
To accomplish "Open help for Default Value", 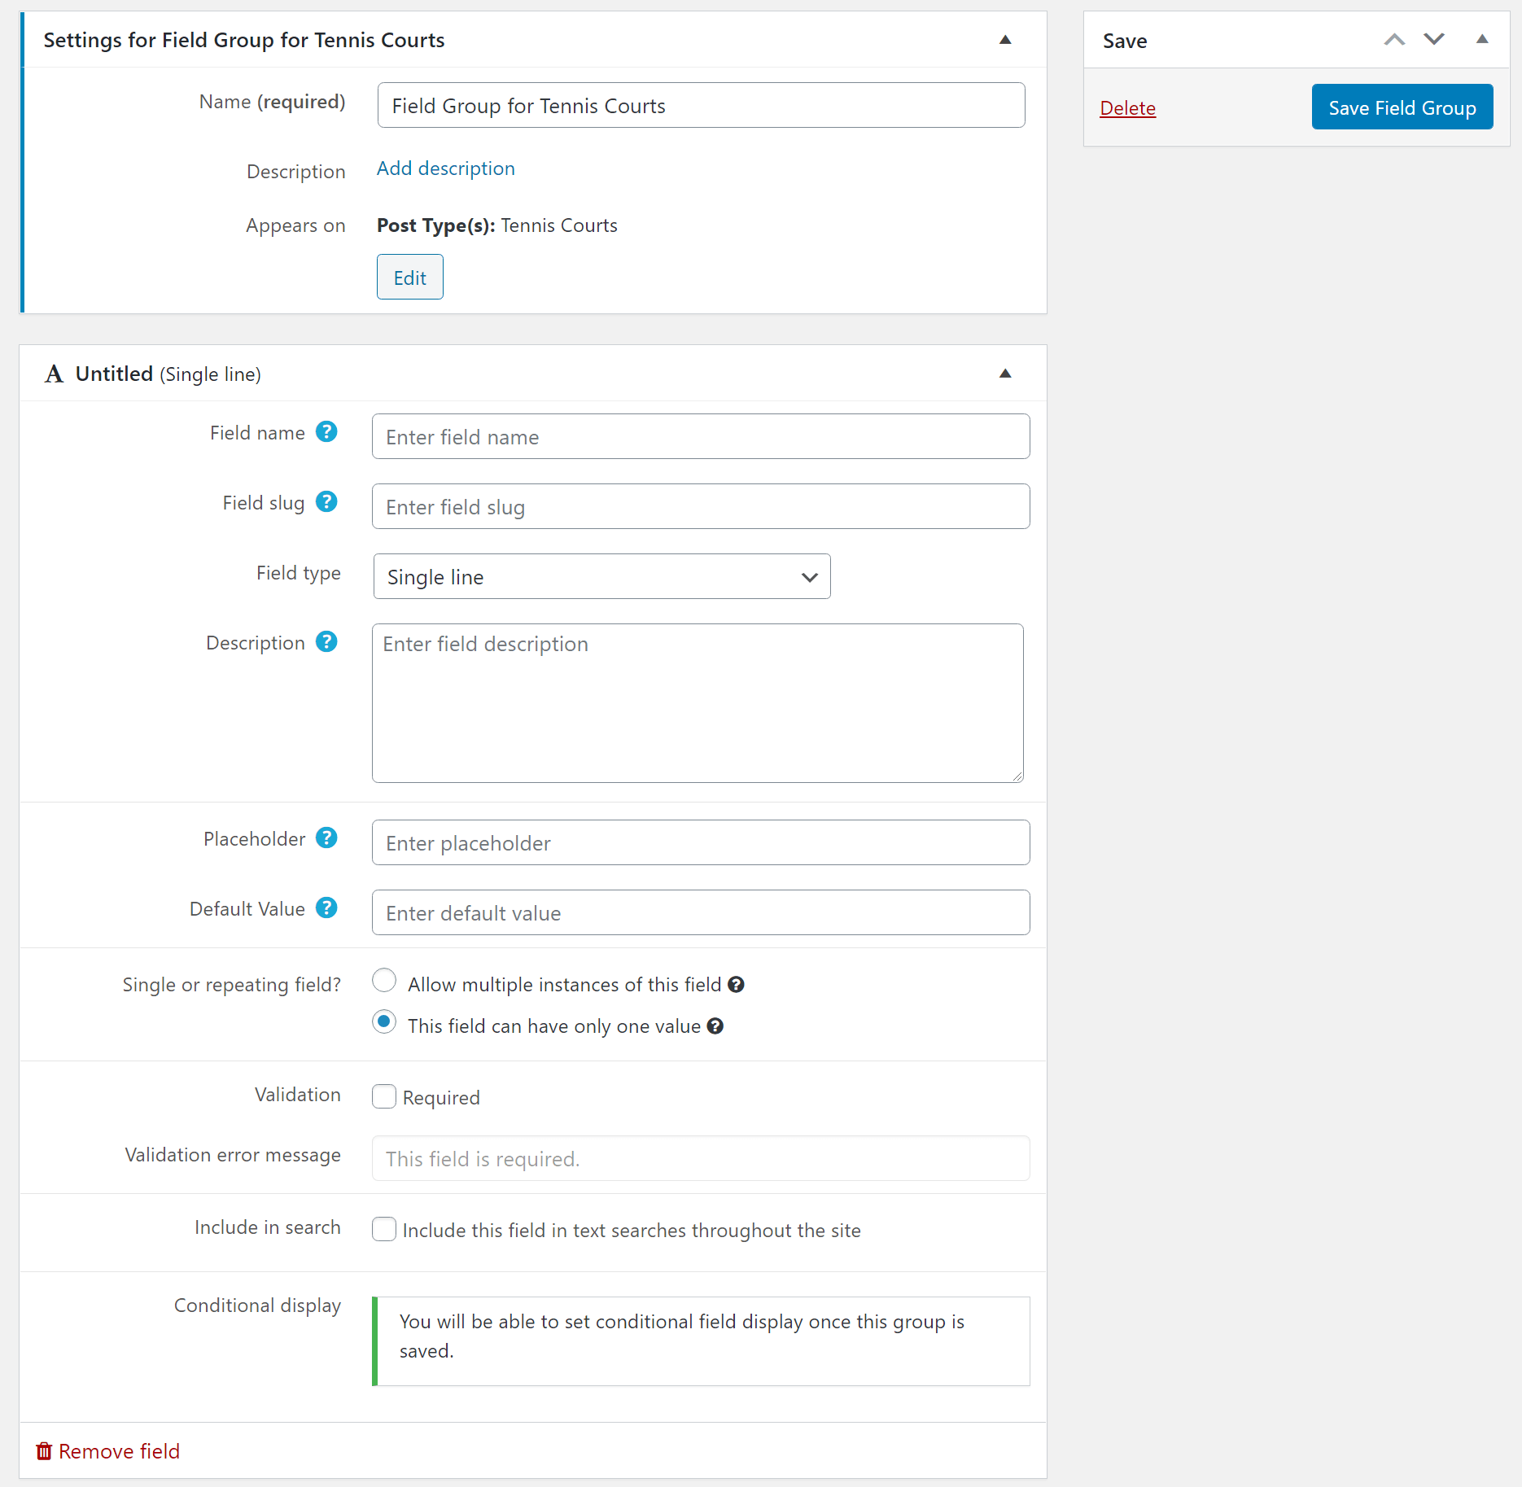I will click(x=326, y=908).
